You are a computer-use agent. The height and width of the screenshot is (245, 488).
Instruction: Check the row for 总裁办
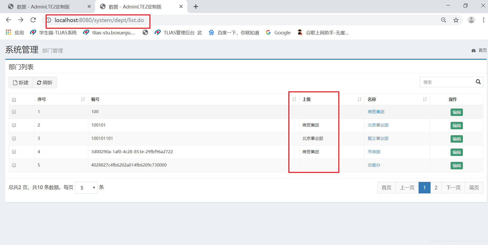coord(14,165)
